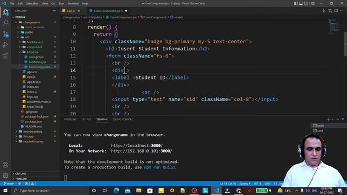The height and width of the screenshot is (195, 347).
Task: Click errors and warnings status item
Action: pos(30,184)
